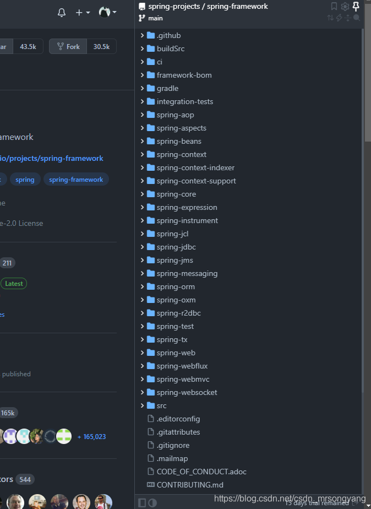Expand the framework-bom folder
The height and width of the screenshot is (509, 371).
(x=143, y=75)
